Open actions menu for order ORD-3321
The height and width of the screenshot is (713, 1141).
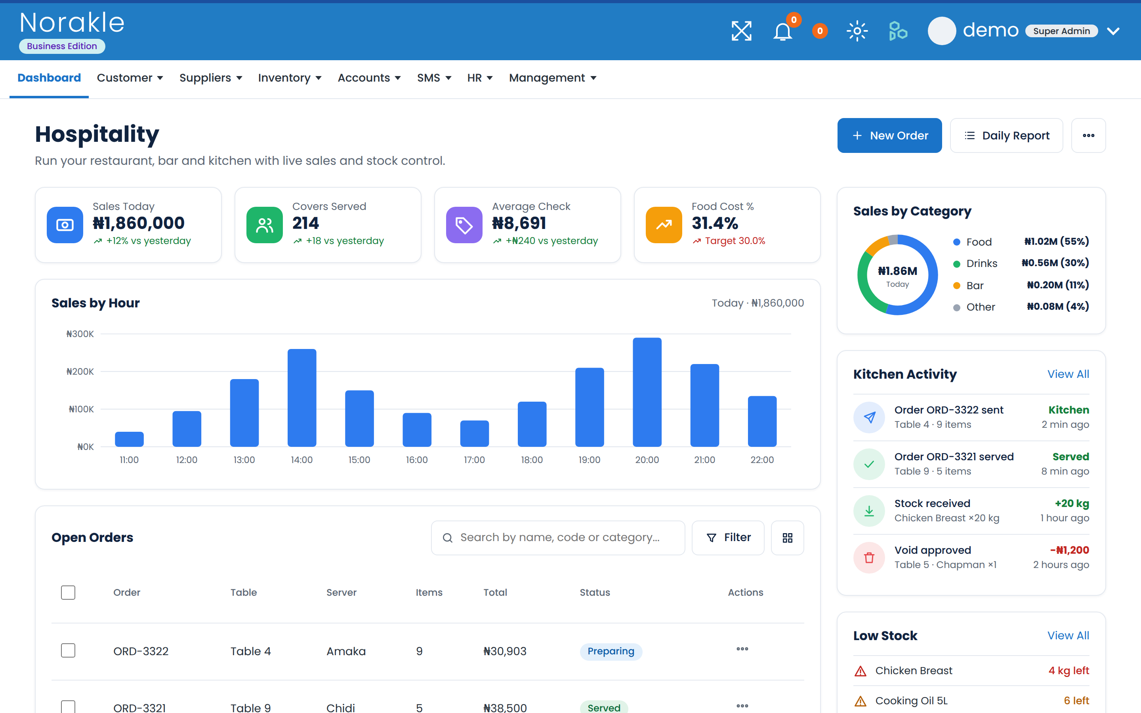tap(742, 705)
